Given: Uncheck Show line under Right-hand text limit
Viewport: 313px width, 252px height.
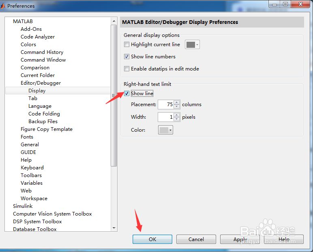Looking at the screenshot, I should click(x=126, y=93).
